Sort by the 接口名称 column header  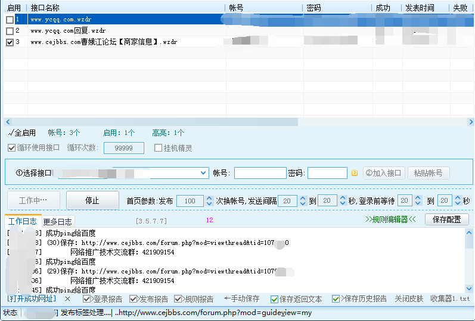126,8
